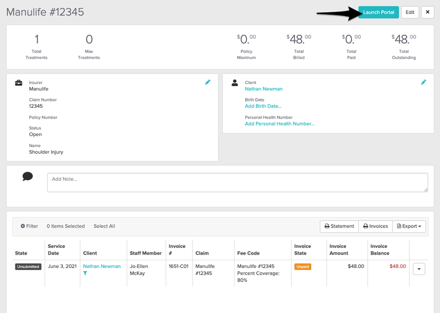Edit insurer details with pencil icon
Screen dimensions: 440x313
click(x=208, y=82)
